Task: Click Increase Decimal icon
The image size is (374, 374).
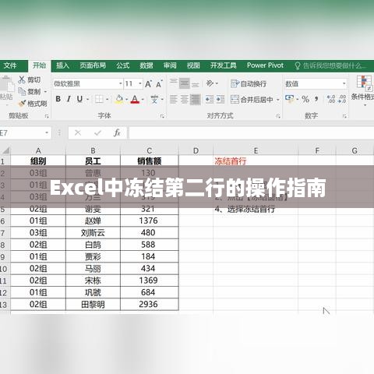Action: point(331,99)
